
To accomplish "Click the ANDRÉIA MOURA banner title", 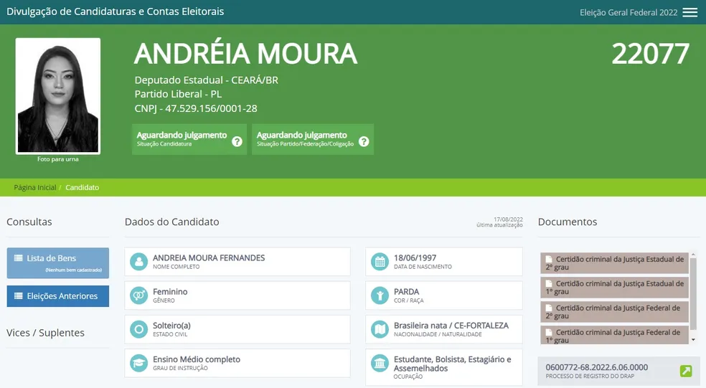I will click(x=246, y=54).
